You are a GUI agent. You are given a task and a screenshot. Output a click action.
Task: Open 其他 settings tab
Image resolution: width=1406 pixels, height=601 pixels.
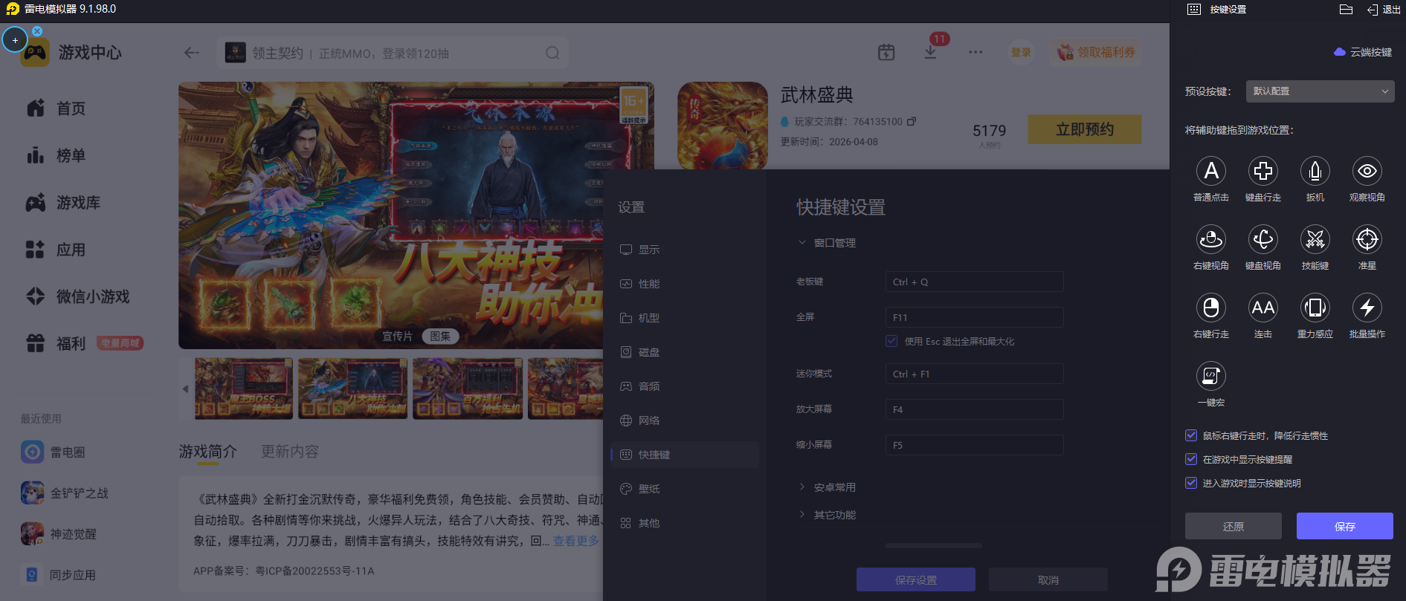[685, 523]
